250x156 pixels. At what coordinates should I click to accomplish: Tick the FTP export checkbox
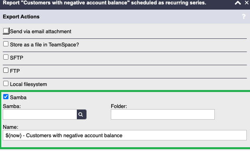(x=6, y=70)
